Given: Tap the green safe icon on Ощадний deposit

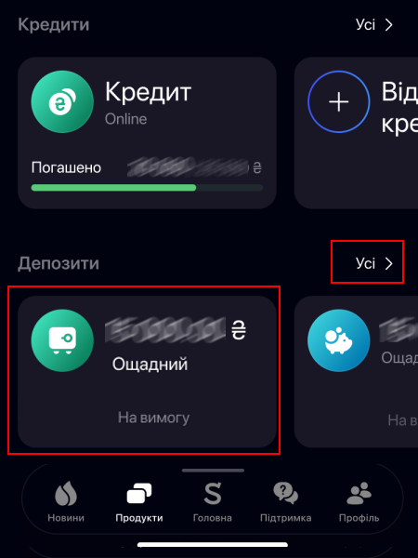Looking at the screenshot, I should click(62, 340).
